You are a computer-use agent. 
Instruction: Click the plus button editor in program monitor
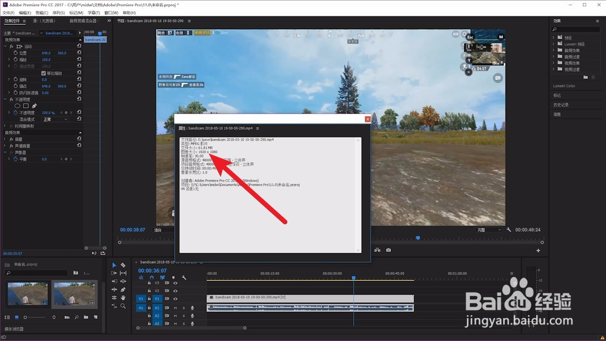[538, 251]
